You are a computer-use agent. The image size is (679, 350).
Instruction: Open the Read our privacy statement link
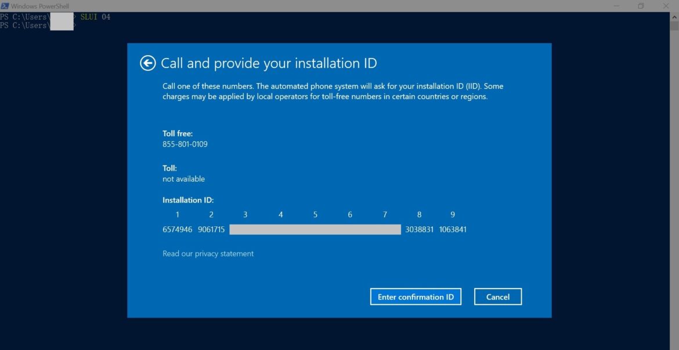click(x=208, y=254)
